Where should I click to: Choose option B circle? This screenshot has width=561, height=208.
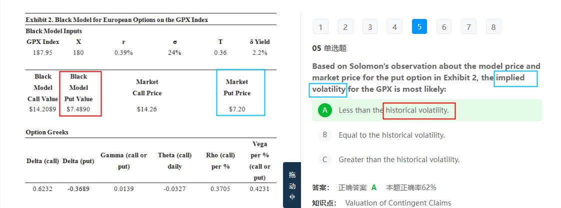pyautogui.click(x=325, y=135)
